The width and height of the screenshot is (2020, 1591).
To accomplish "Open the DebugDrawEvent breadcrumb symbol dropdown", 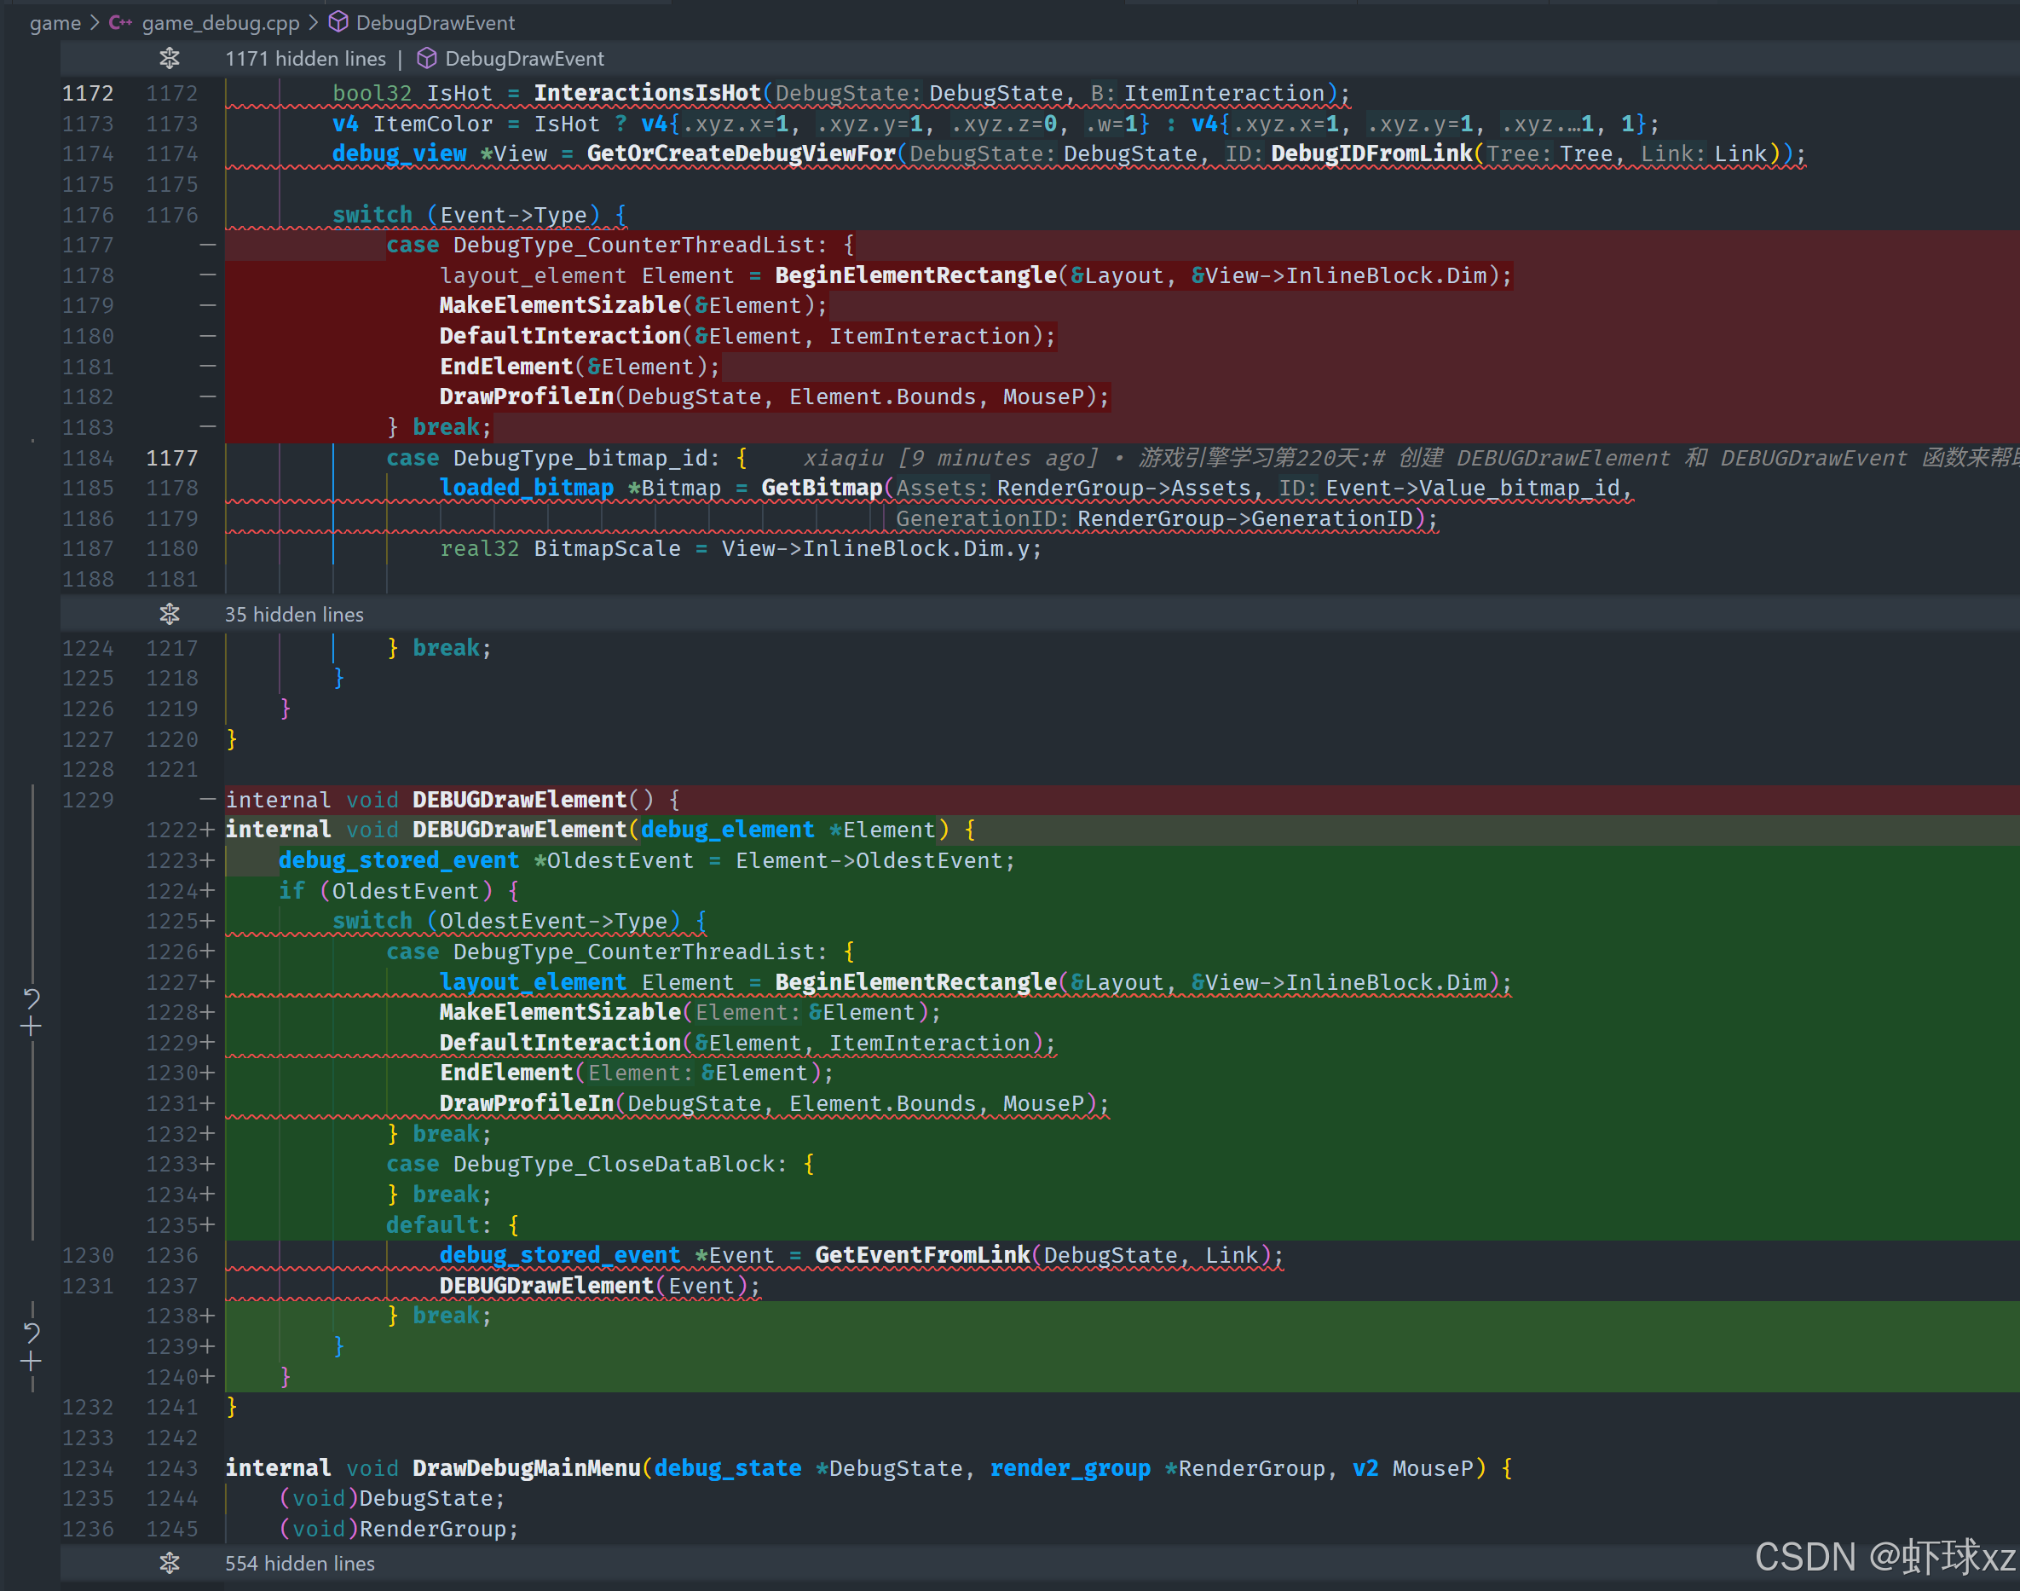I will tap(435, 22).
